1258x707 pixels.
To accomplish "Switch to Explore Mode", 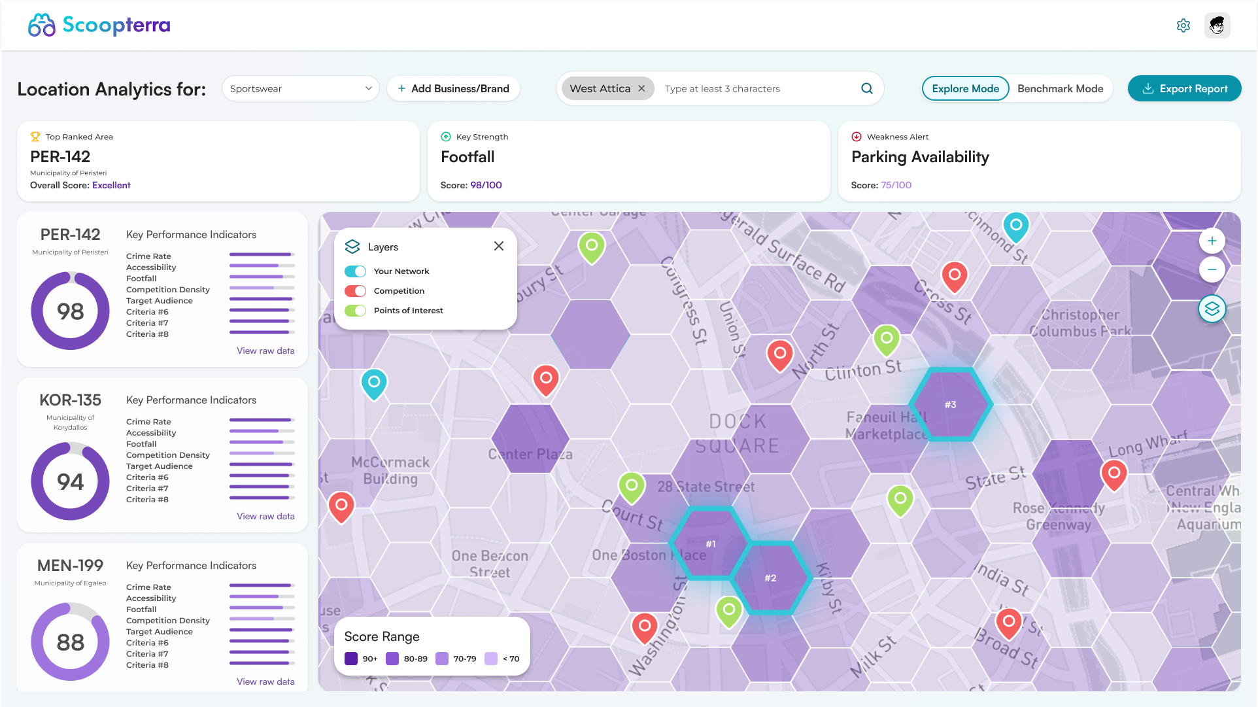I will [965, 88].
